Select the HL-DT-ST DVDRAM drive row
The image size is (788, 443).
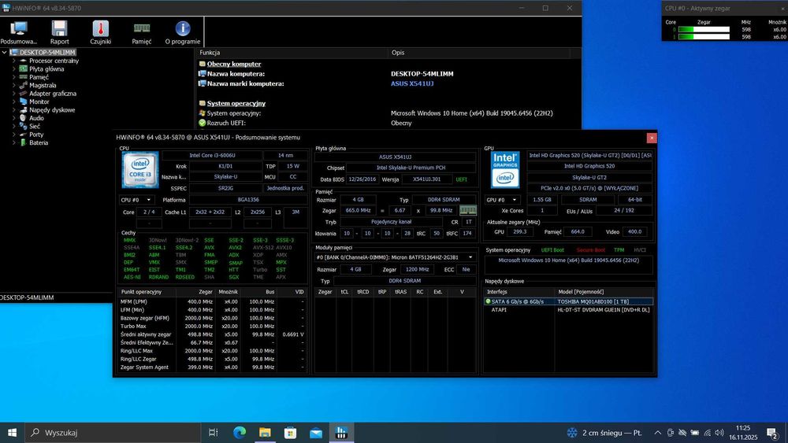(568, 310)
